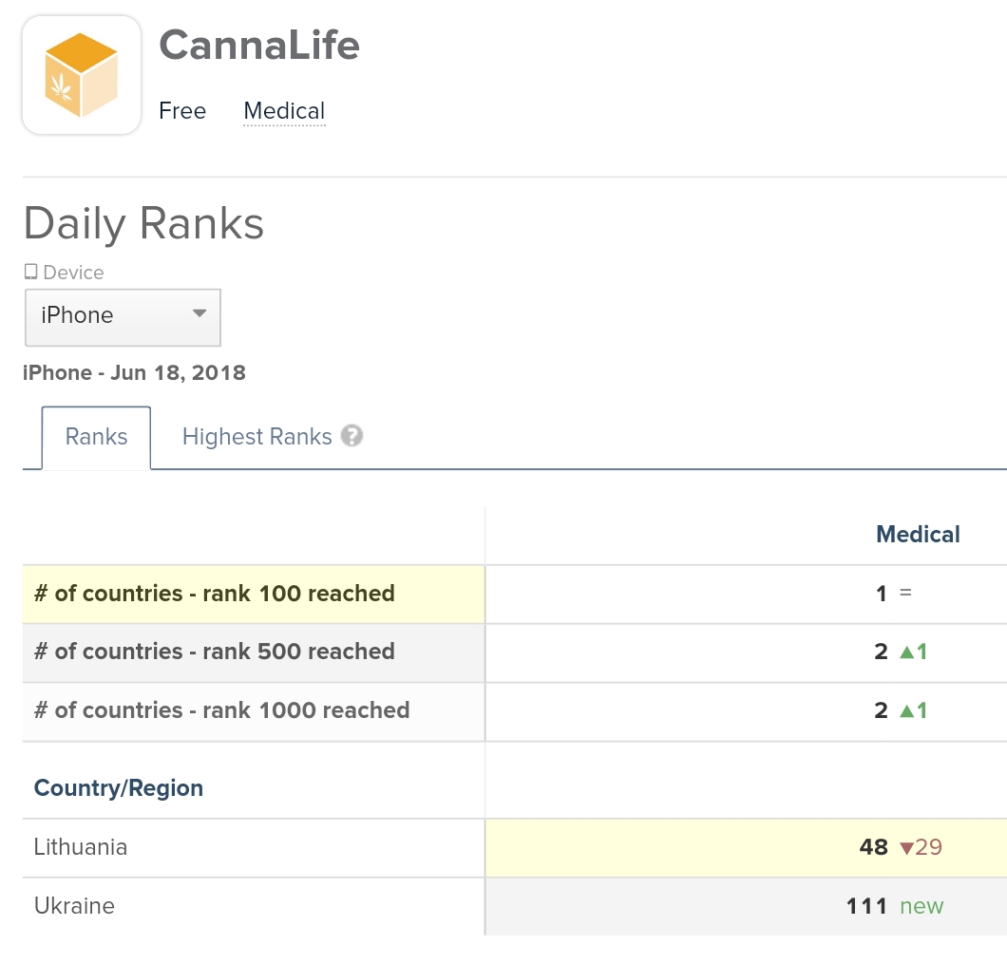
Task: Click the Ukraine country row
Action: pyautogui.click(x=74, y=905)
